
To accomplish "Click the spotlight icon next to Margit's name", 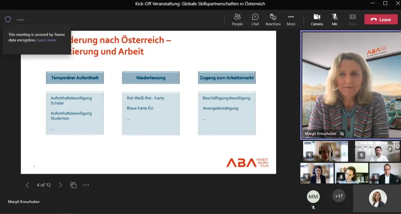I will pos(342,133).
